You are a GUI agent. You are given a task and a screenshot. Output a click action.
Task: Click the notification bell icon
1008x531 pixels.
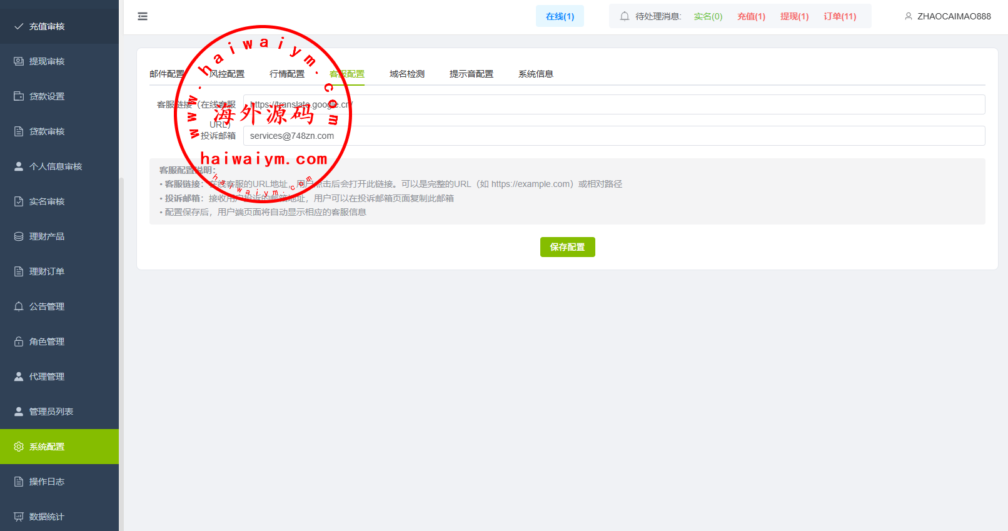[x=624, y=16]
